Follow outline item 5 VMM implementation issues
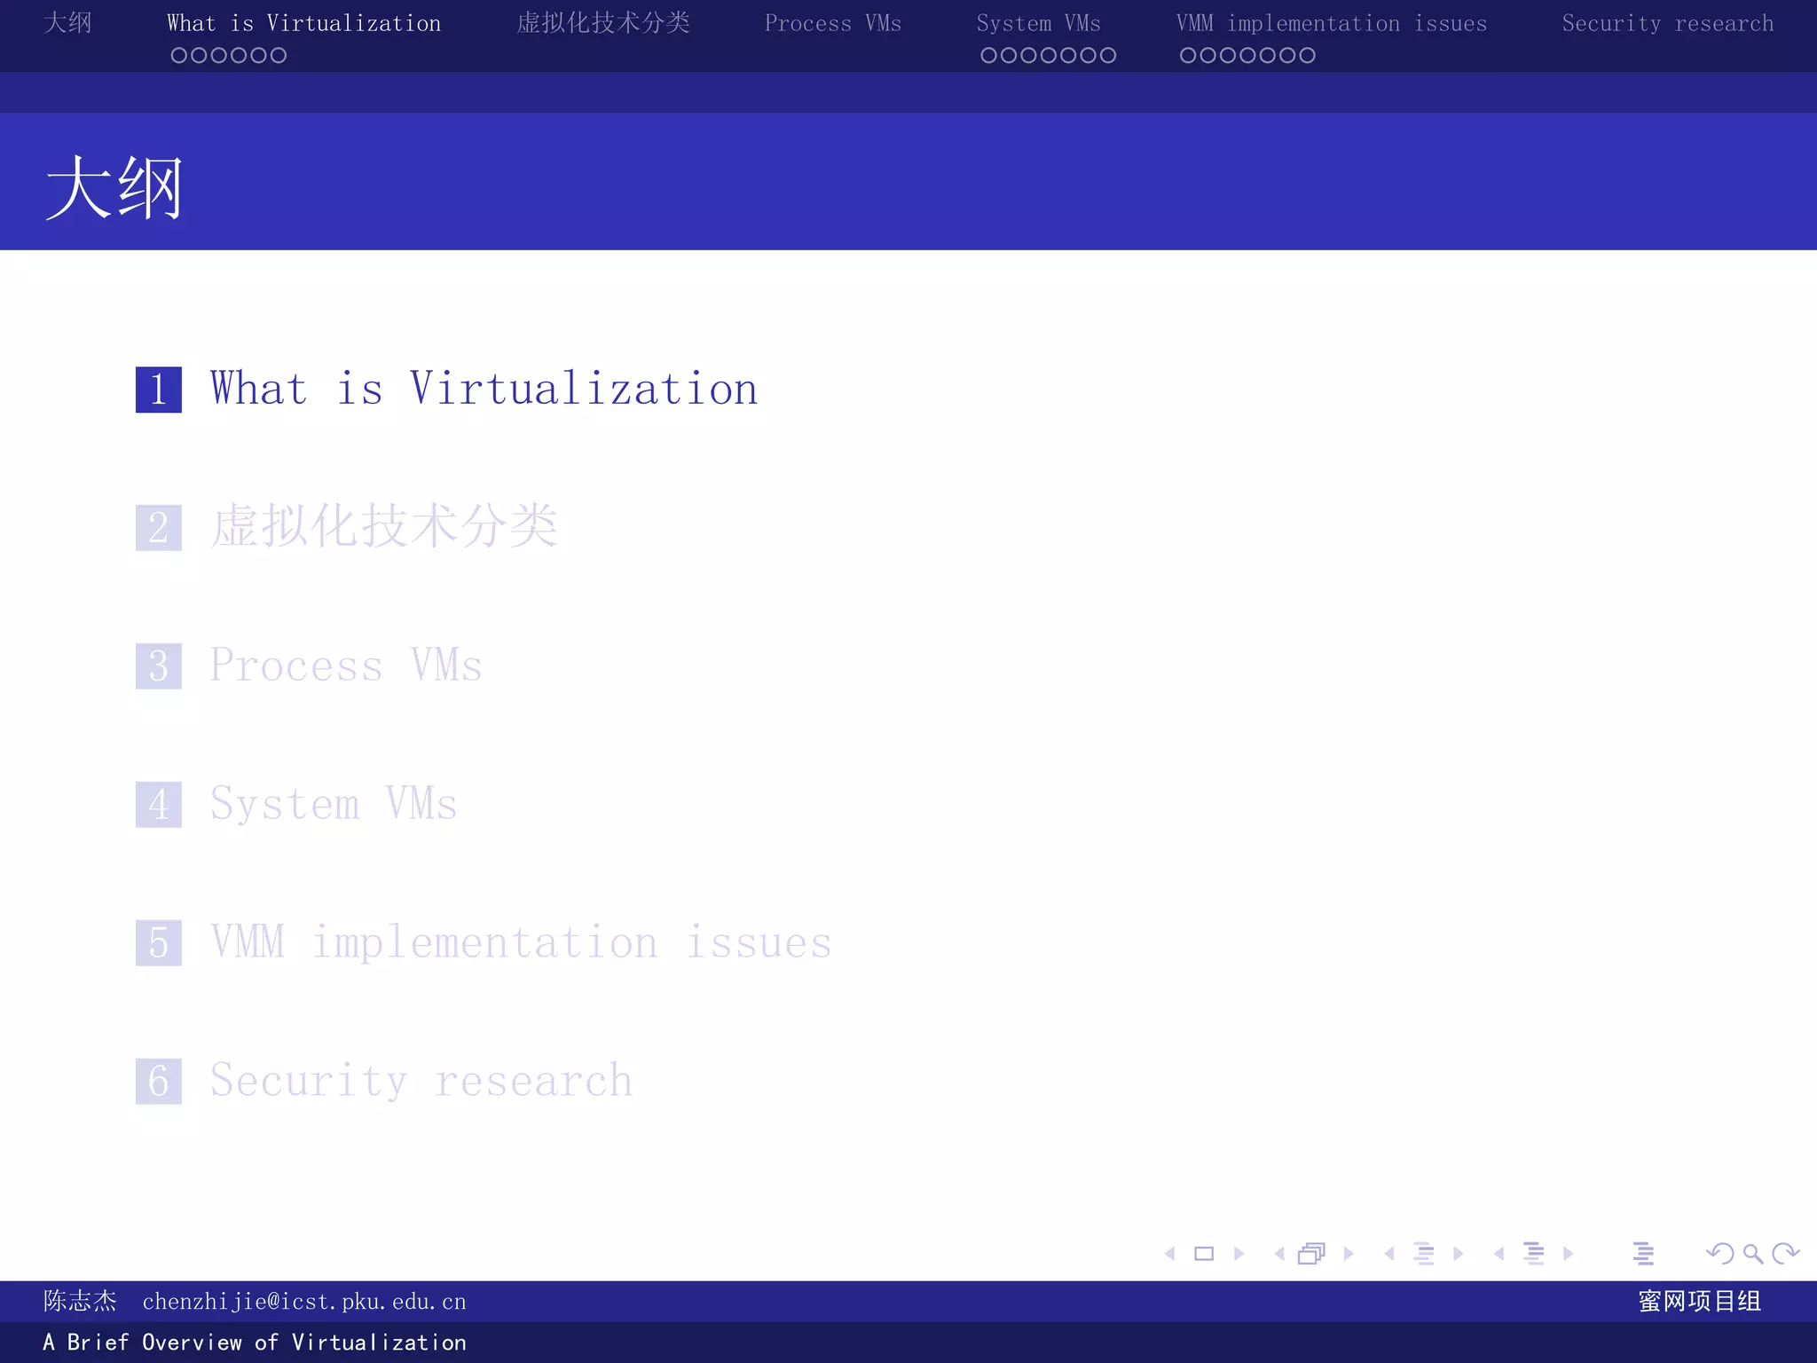The image size is (1817, 1363). point(521,942)
